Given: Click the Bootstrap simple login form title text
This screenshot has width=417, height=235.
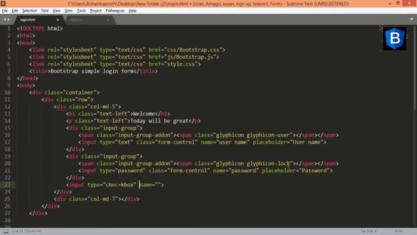Looking at the screenshot, I should click(x=92, y=71).
